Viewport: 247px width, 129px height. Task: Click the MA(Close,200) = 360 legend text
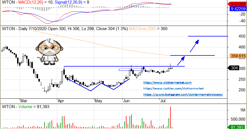pos(148,29)
